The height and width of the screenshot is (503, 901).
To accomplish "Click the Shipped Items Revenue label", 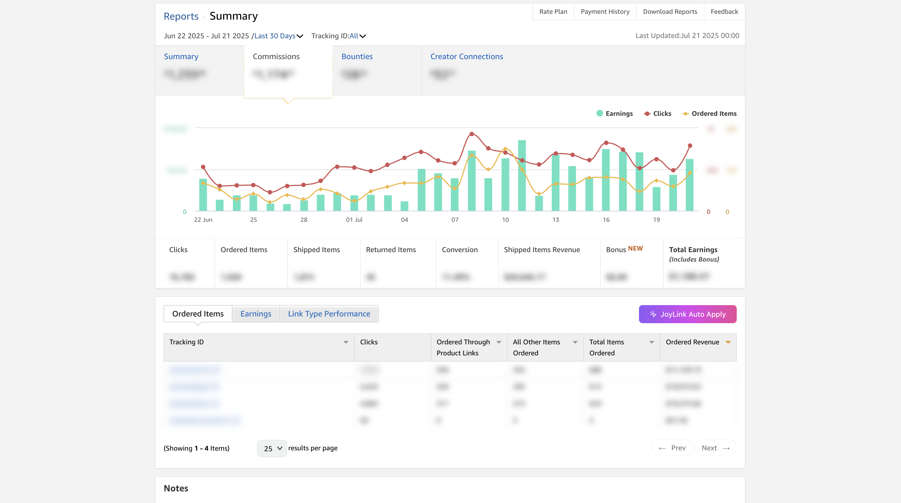I will (x=542, y=250).
